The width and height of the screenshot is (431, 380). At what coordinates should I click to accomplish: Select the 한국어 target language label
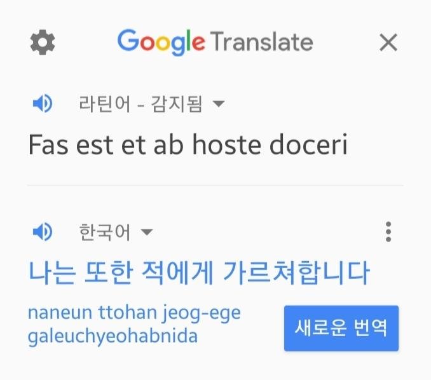[x=105, y=232]
